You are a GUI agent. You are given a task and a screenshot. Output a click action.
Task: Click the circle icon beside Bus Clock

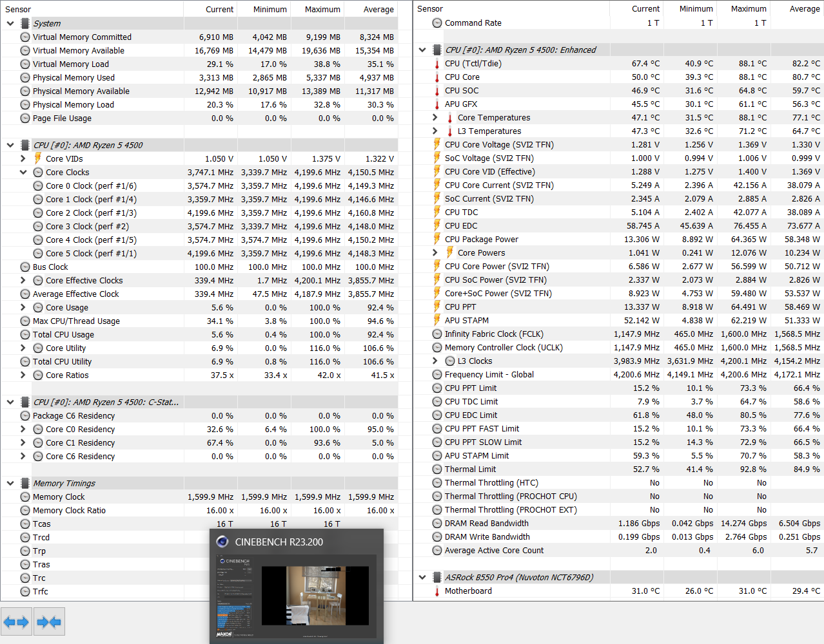coord(25,267)
